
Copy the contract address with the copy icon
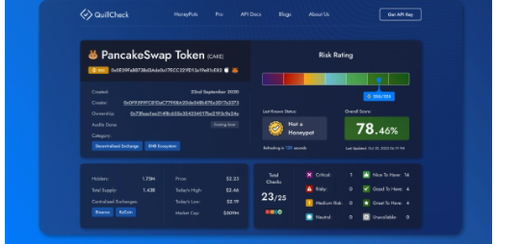pos(227,70)
